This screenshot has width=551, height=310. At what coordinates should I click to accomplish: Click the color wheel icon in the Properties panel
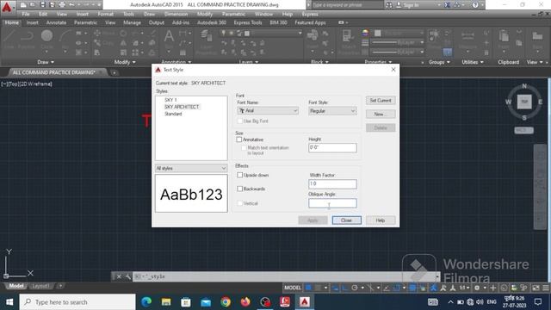(x=365, y=33)
